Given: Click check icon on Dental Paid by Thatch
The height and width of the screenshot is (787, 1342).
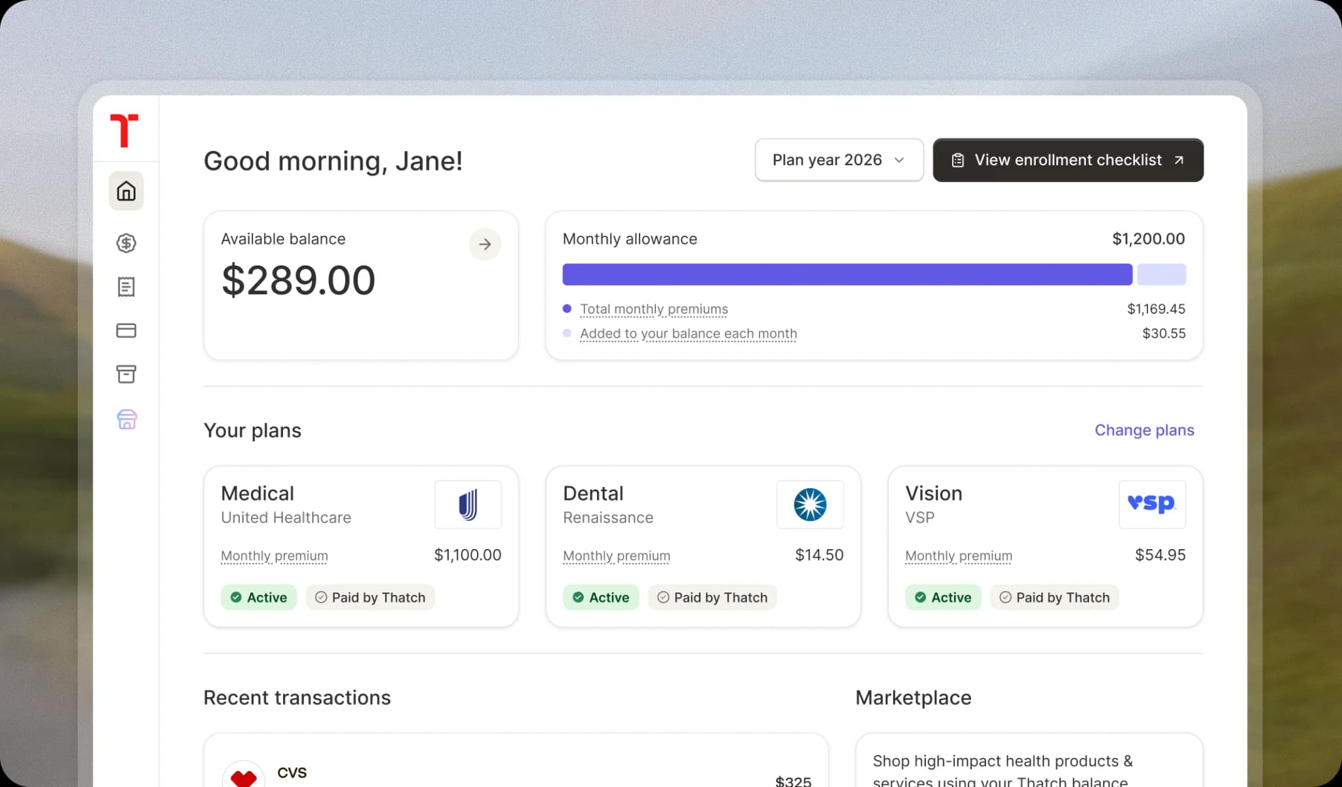Looking at the screenshot, I should click(x=663, y=597).
